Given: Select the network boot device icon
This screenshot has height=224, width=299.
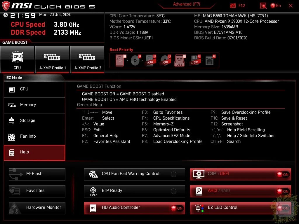Looking at the screenshot, I should click(x=210, y=60).
